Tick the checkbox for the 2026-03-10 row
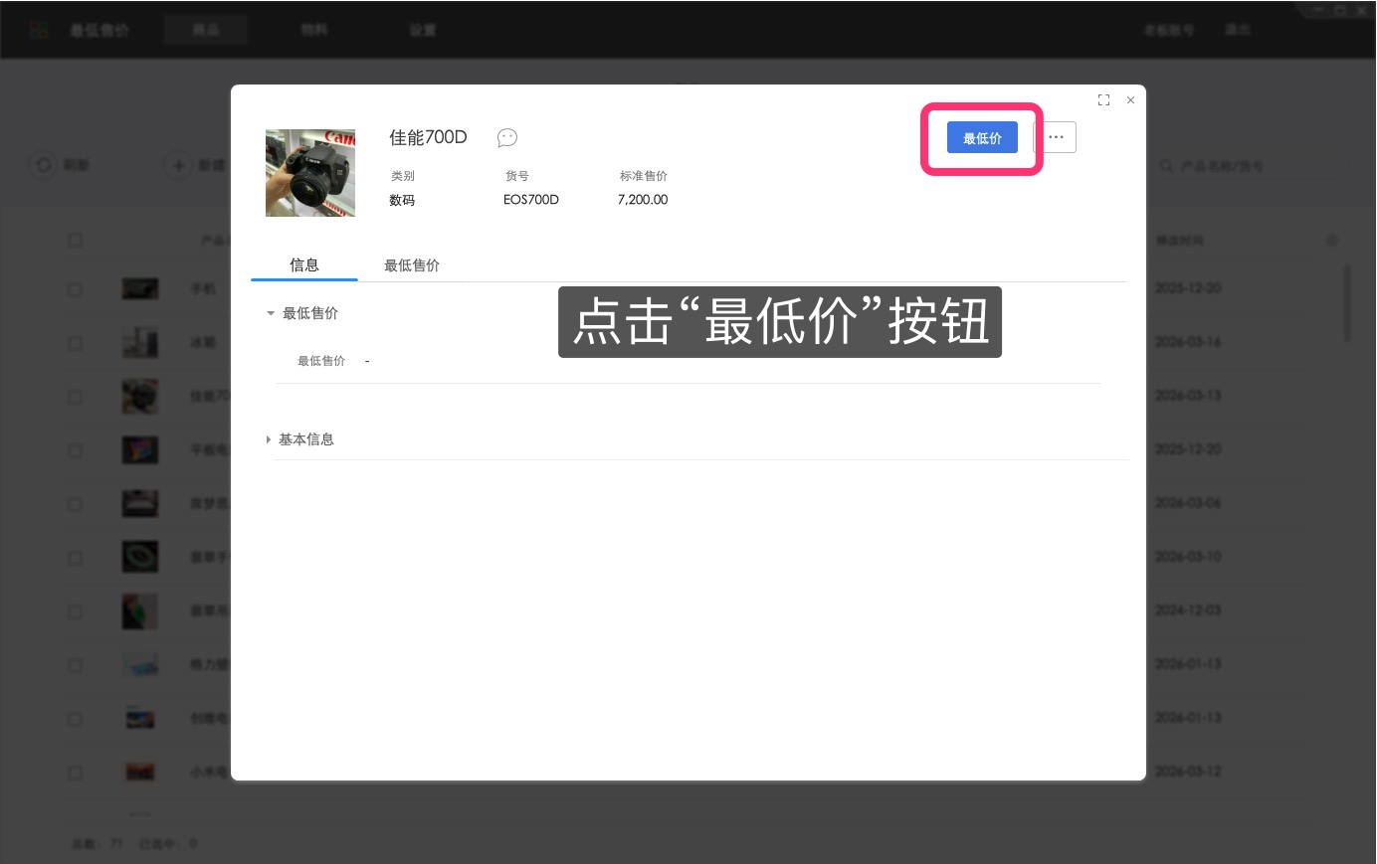This screenshot has width=1377, height=864. (x=75, y=558)
